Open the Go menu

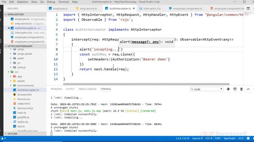[42, 2]
